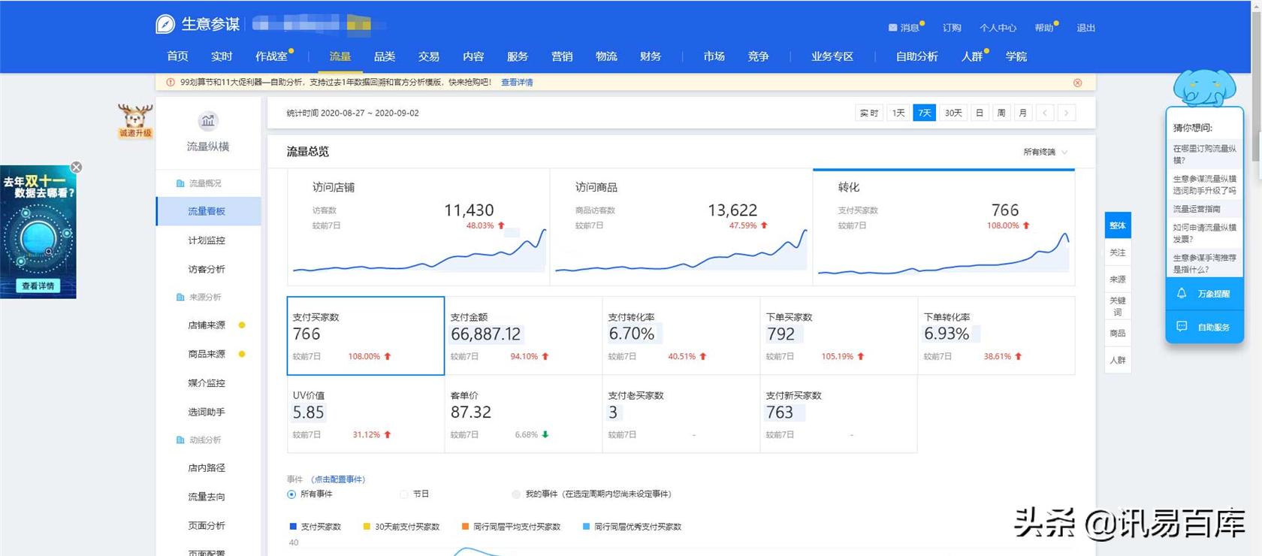Click the 流量概况 section icon
The height and width of the screenshot is (556, 1262).
(x=180, y=183)
